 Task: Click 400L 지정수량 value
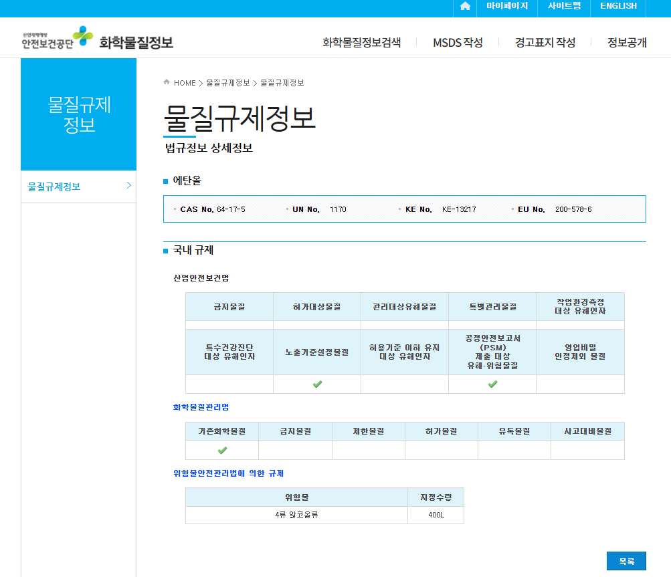pos(436,515)
